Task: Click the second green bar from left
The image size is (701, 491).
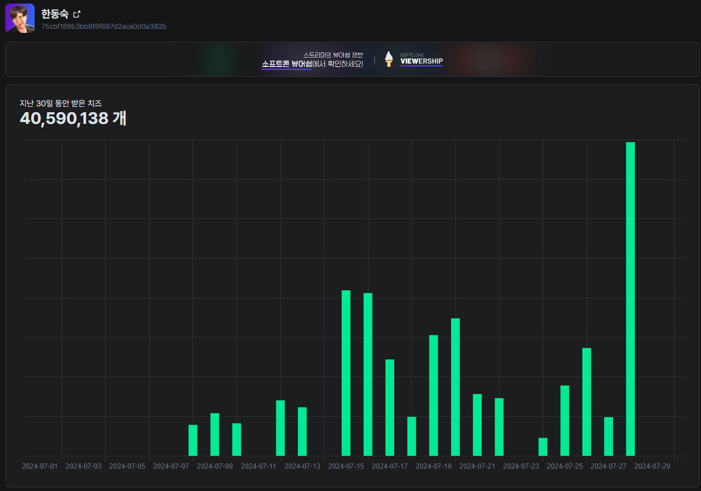Action: 215,435
